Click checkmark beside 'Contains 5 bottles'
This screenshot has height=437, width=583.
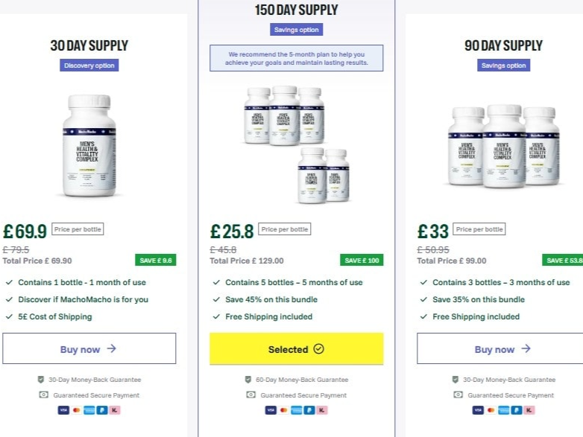tap(216, 283)
